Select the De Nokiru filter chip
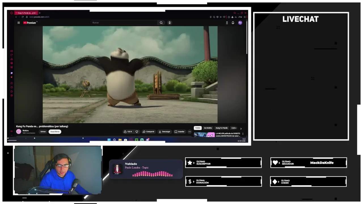 (x=208, y=128)
